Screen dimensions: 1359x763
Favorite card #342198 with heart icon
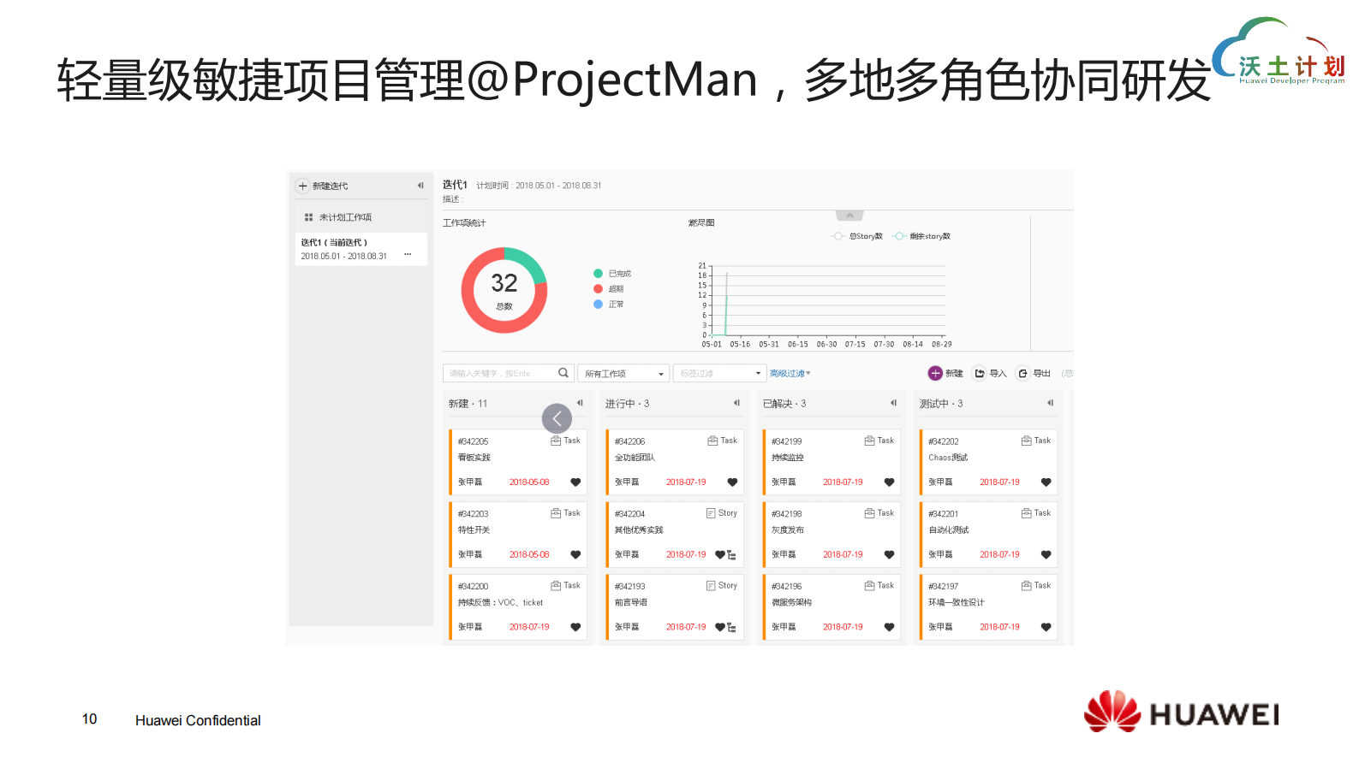pyautogui.click(x=889, y=555)
